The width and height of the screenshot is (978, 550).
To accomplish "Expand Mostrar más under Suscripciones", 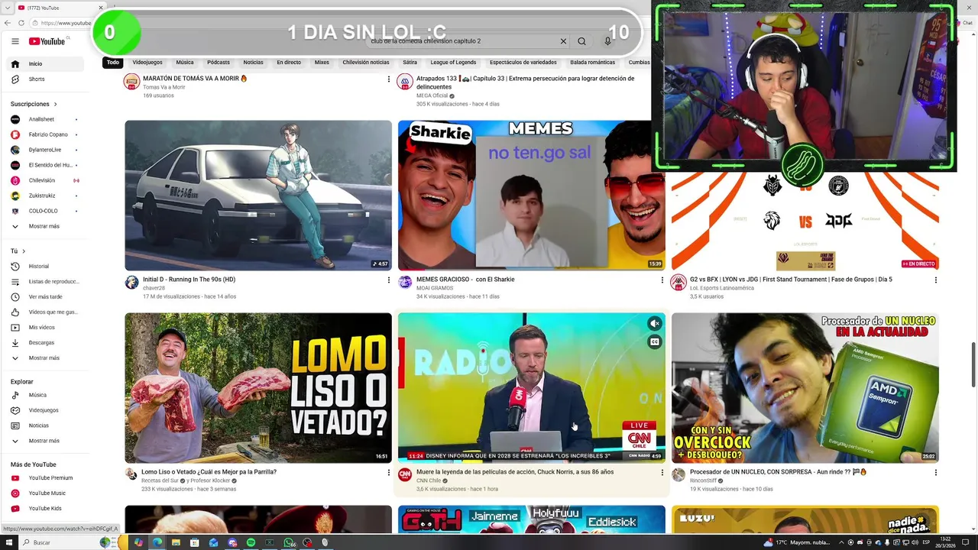I will point(44,227).
